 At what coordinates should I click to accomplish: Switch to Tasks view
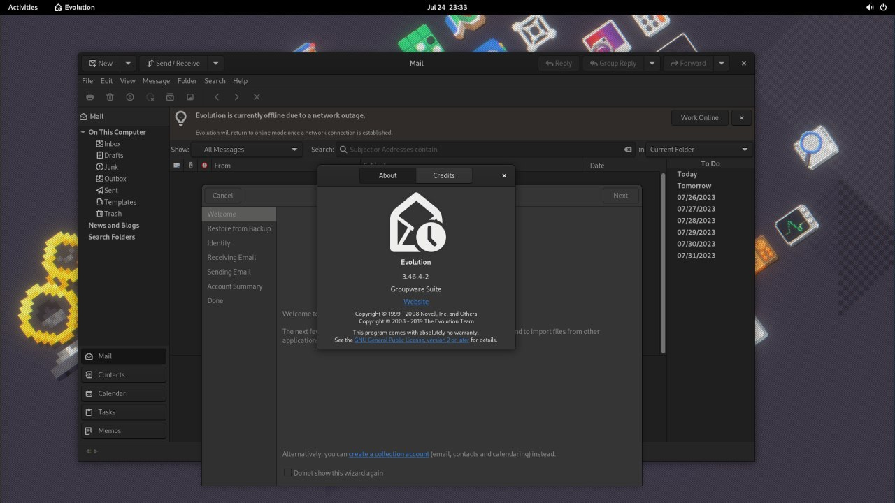tap(124, 412)
